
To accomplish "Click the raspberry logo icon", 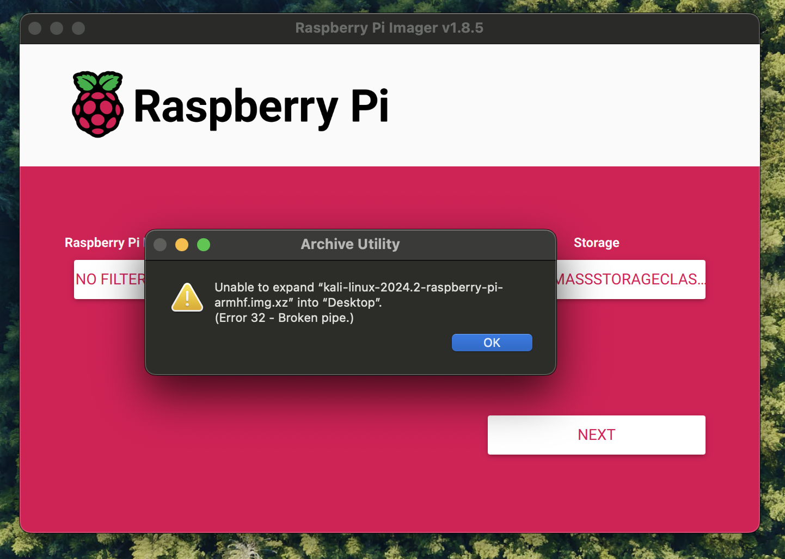I will coord(98,104).
